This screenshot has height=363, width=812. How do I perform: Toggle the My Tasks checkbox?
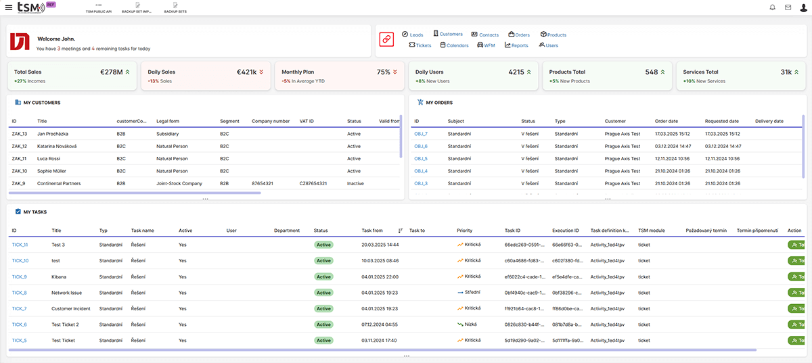point(18,212)
